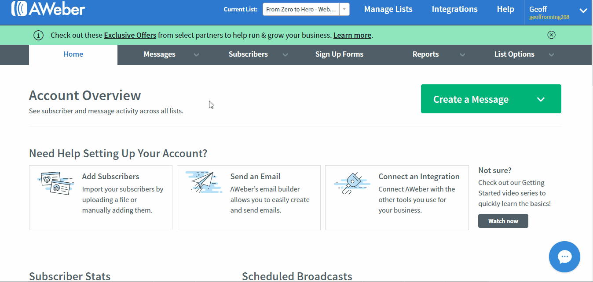Image resolution: width=593 pixels, height=282 pixels.
Task: Click the 'Current List:' label
Action: click(241, 9)
